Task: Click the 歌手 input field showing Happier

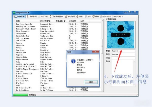Action: click(x=123, y=55)
